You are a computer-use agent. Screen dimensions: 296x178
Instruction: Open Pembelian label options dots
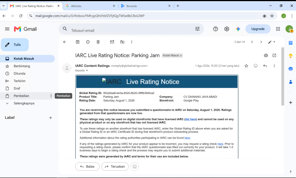tap(51, 96)
